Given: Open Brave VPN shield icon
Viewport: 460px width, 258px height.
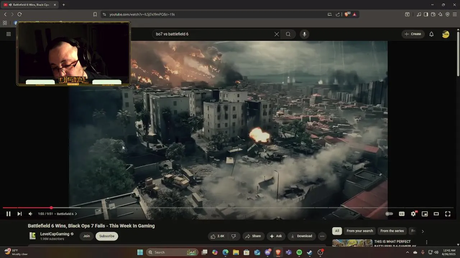Looking at the screenshot, I should pos(447,14).
